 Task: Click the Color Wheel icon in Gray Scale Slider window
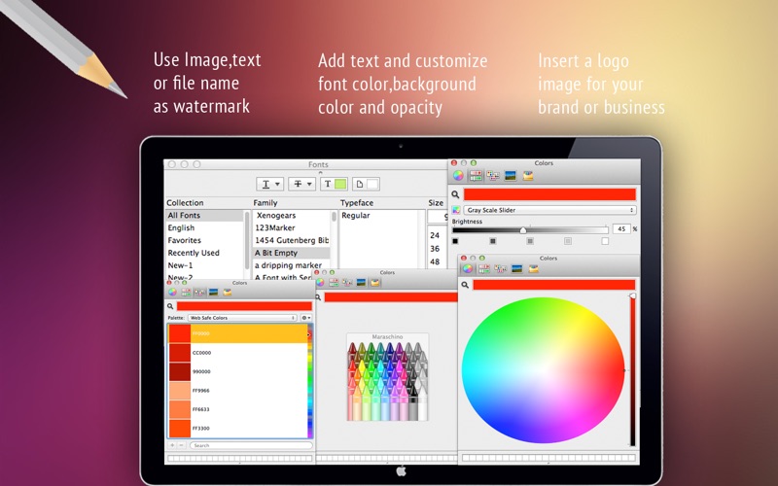coord(458,176)
